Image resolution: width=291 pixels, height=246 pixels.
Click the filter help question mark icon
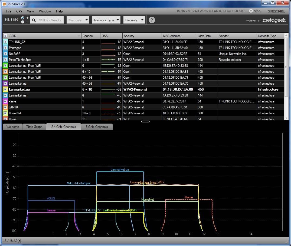[152, 20]
